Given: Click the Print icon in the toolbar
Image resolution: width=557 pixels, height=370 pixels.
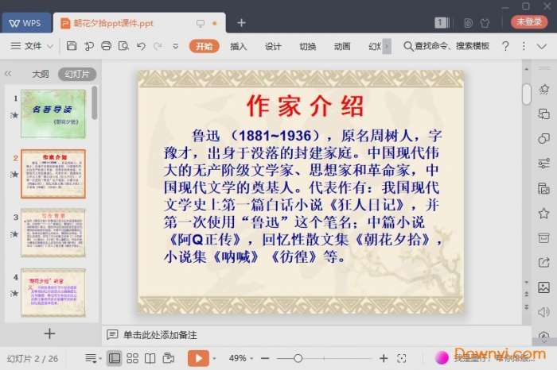Looking at the screenshot, I should coord(106,46).
